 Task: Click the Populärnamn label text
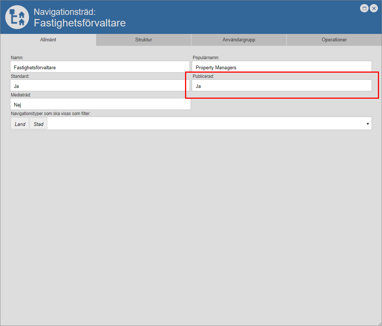(206, 58)
